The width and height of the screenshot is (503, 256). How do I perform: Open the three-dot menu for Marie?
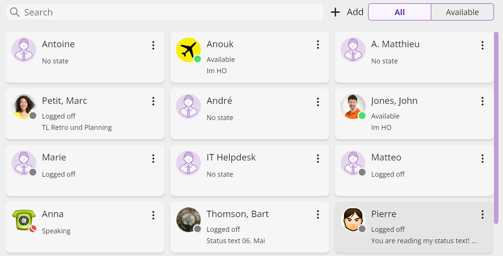pyautogui.click(x=153, y=159)
